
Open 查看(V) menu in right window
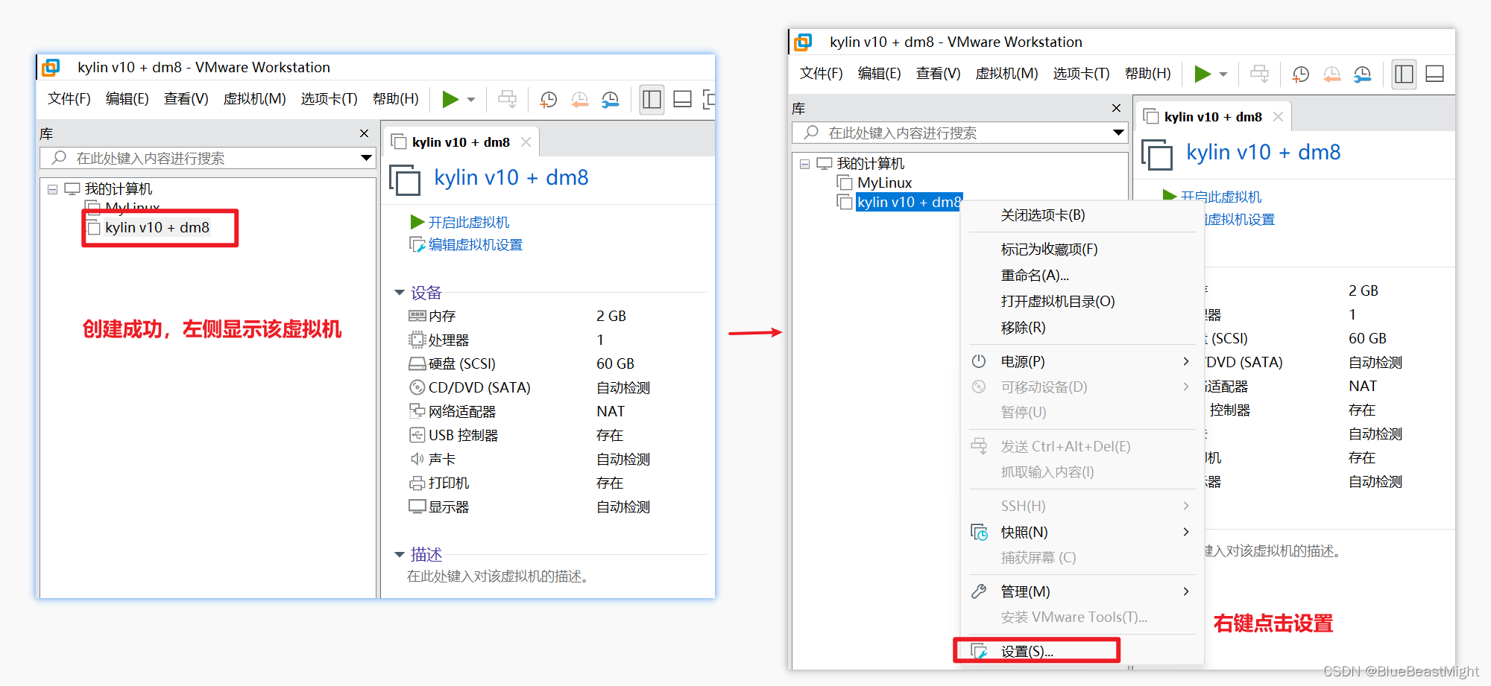938,74
